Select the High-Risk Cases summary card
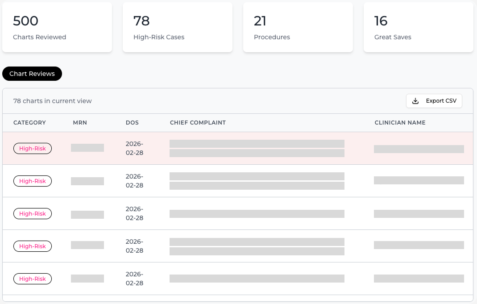477x304 pixels. click(178, 27)
